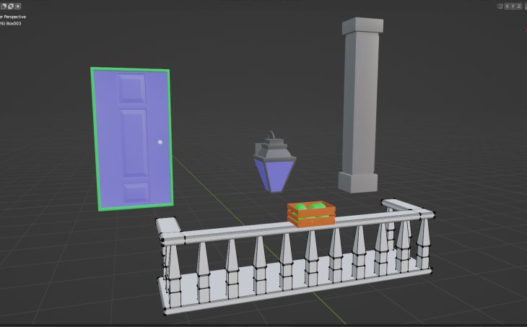Viewport: 527px width, 327px height.
Task: Click the square base of the column
Action: click(x=359, y=182)
